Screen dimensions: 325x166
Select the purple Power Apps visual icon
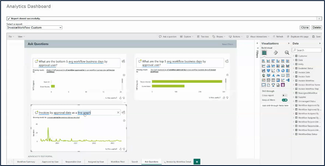point(283,85)
